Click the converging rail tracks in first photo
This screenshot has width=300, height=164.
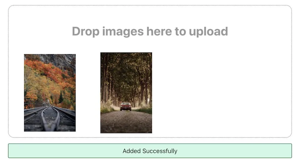point(50,118)
